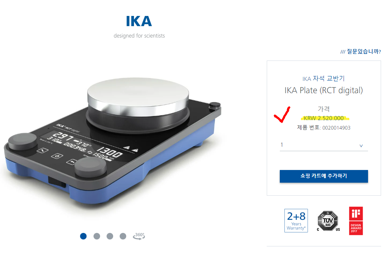The image size is (386, 255).
Task: Select the third image carousel dot
Action: point(110,236)
